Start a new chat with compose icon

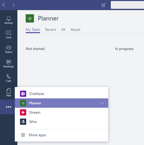point(103,5)
